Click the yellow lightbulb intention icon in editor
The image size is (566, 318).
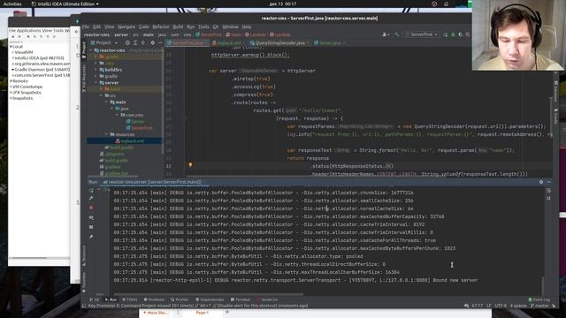click(190, 165)
